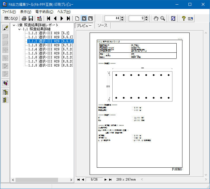Open help via the question mark icon

[x=184, y=18]
